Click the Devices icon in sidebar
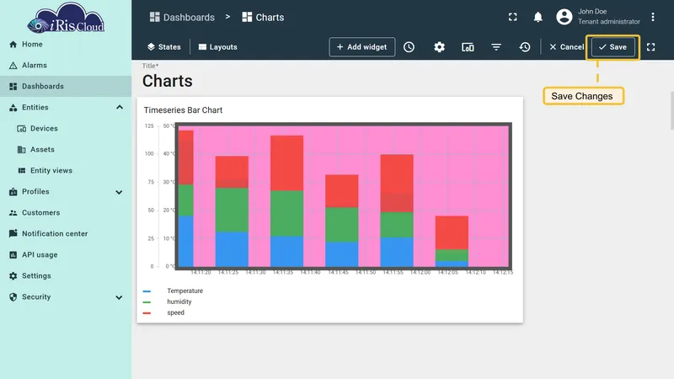 22,129
